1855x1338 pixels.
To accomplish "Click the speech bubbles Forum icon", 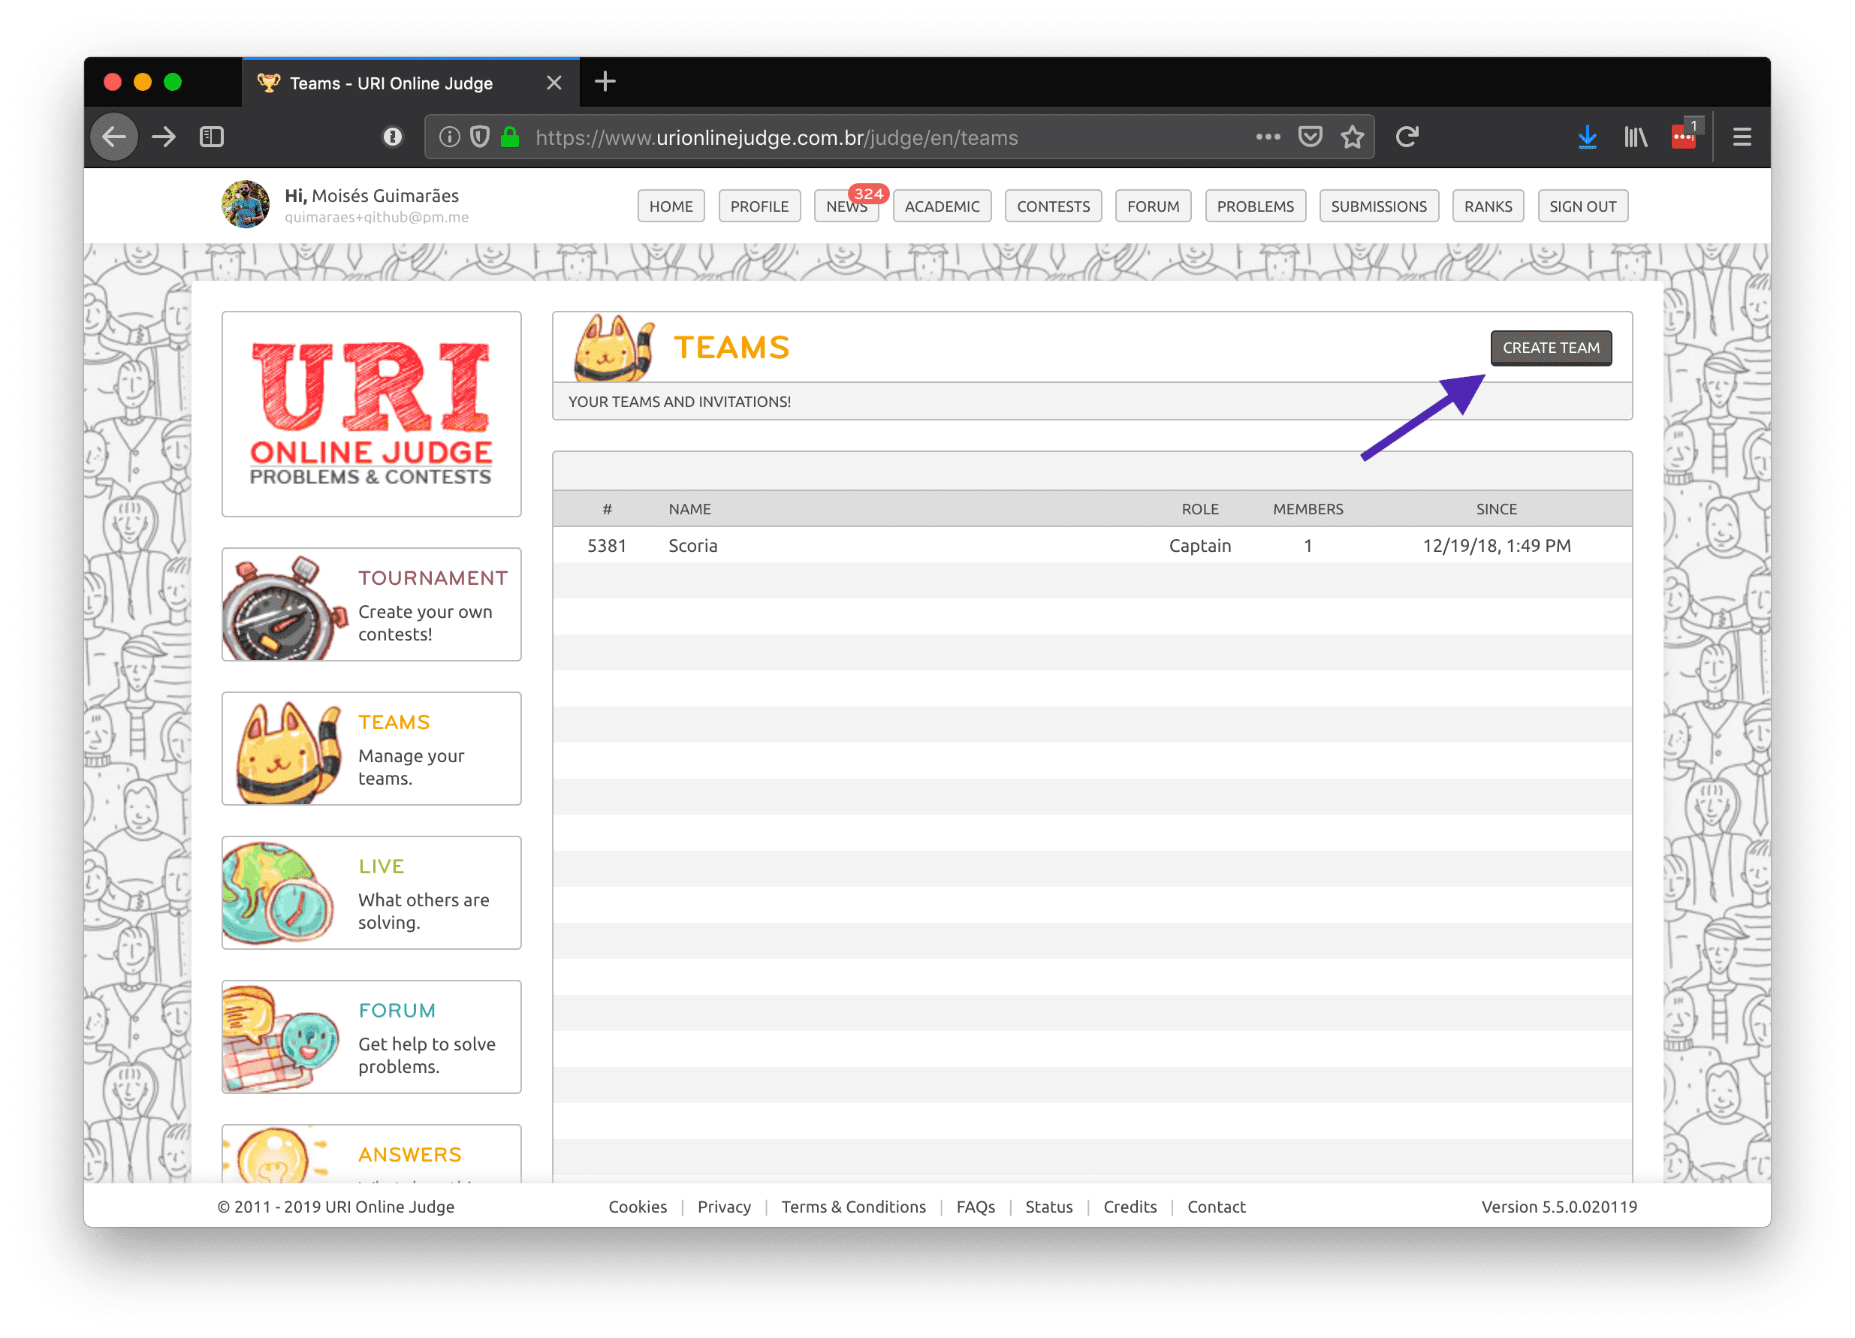I will click(x=281, y=1038).
